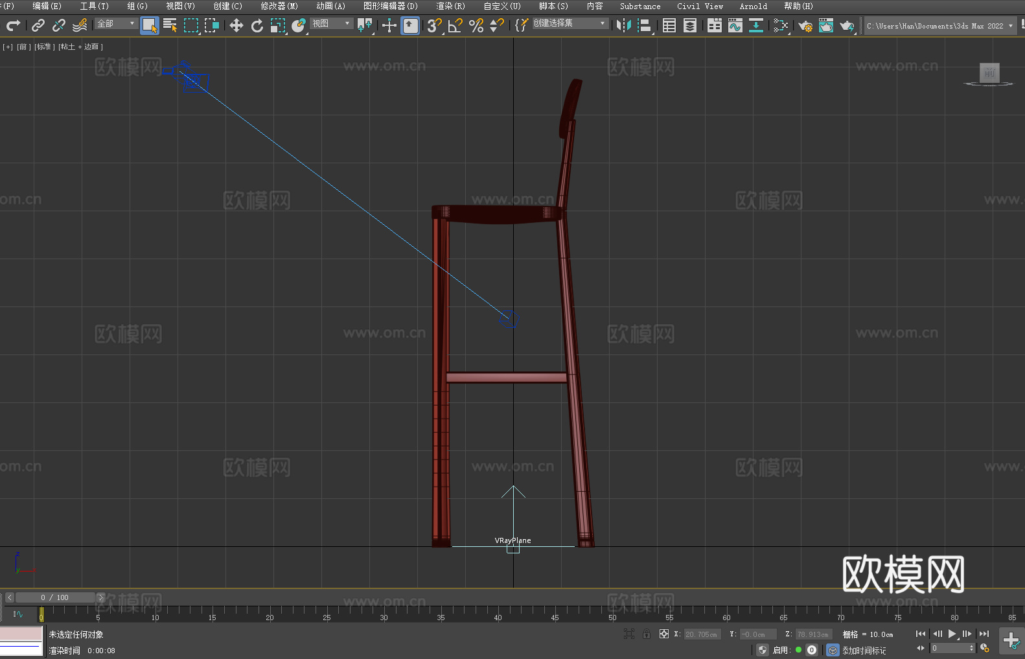This screenshot has height=659, width=1025.
Task: Open the named selection sets dropdown
Action: click(570, 23)
